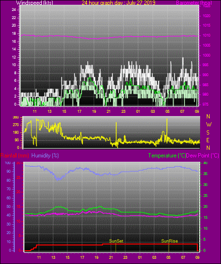Click the 24 kts windspeed axis value
Screen dimensions: 221x264
tap(14, 10)
